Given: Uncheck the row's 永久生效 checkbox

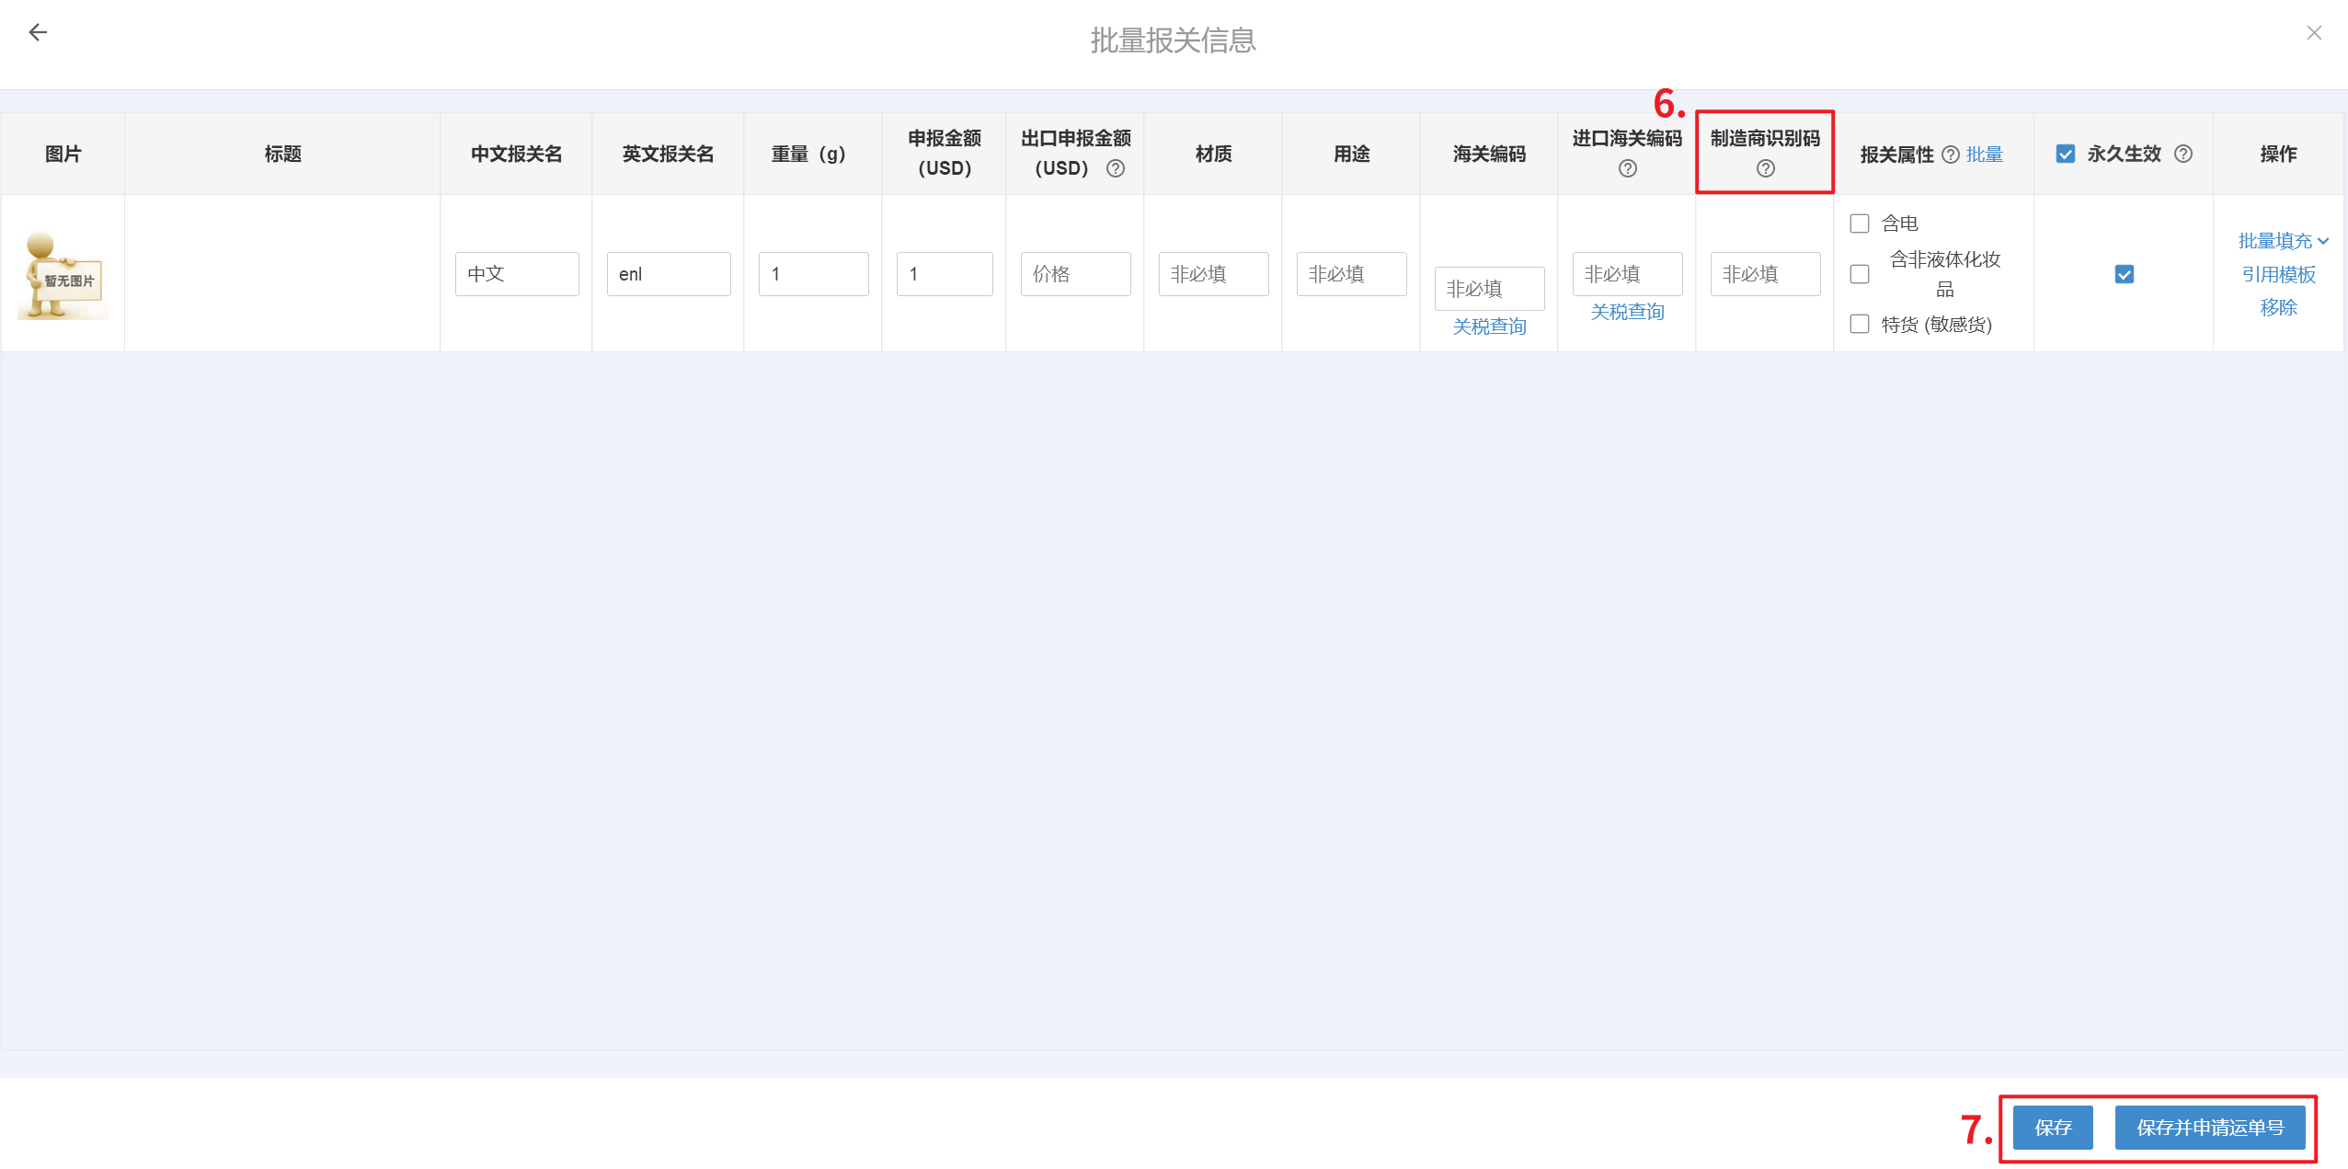Looking at the screenshot, I should 2124,274.
